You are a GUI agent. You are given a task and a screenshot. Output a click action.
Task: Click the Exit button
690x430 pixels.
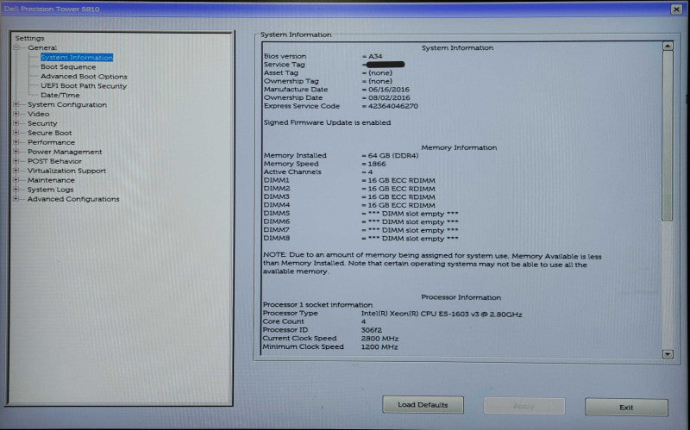(626, 408)
